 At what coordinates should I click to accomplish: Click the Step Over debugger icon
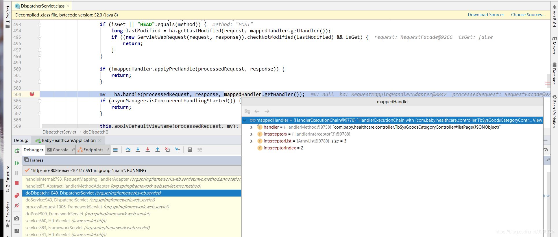[128, 150]
